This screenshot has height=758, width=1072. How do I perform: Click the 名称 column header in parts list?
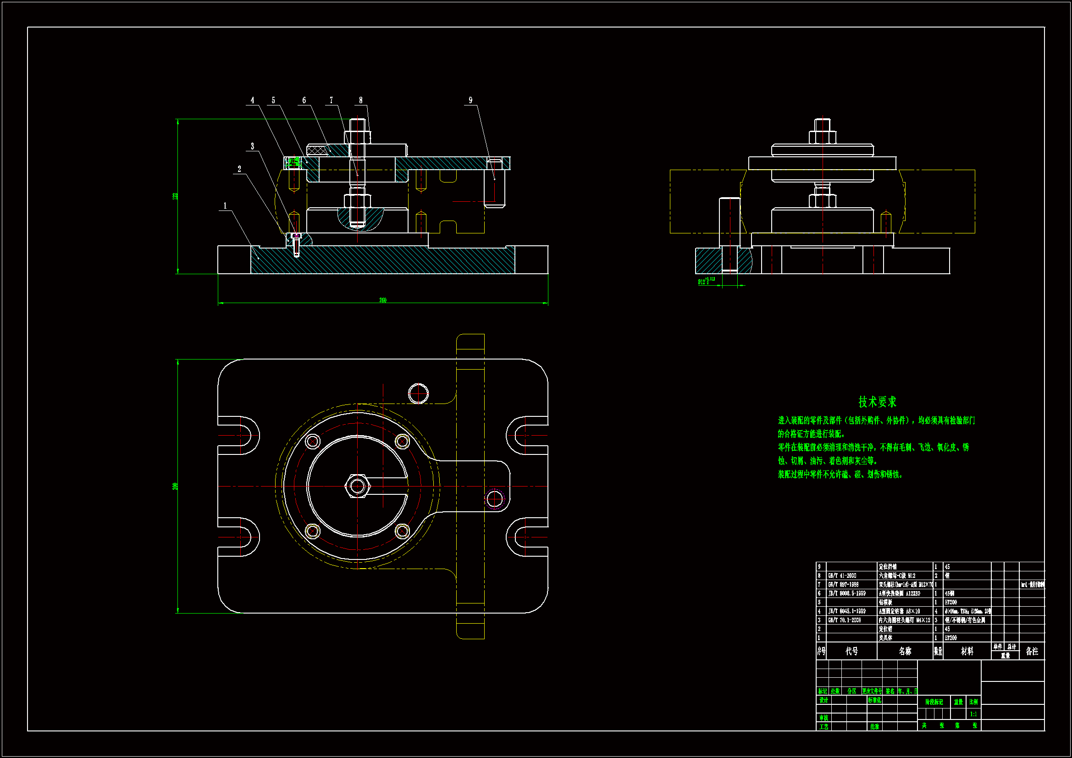905,651
